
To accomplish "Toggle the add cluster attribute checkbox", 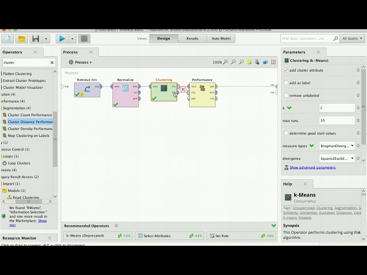I will click(286, 70).
